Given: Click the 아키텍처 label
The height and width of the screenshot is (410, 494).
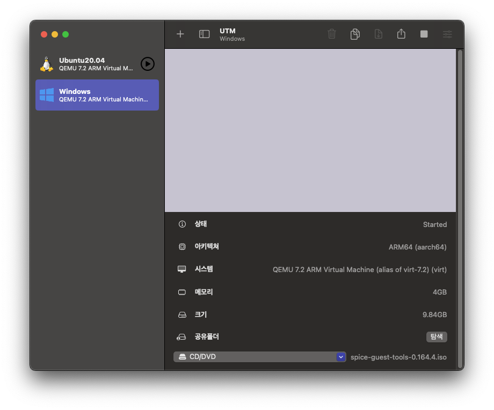Looking at the screenshot, I should [x=207, y=246].
